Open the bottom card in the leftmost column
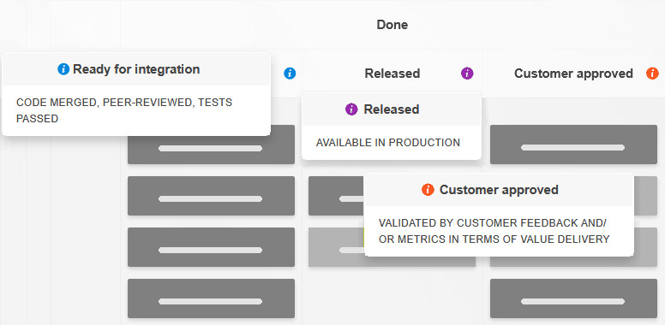Image resolution: width=665 pixels, height=325 pixels. 211,298
